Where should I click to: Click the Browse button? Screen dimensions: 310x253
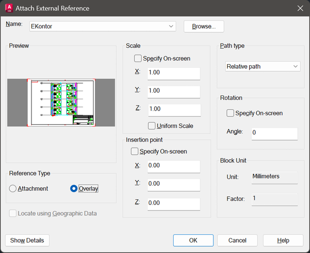(x=204, y=26)
